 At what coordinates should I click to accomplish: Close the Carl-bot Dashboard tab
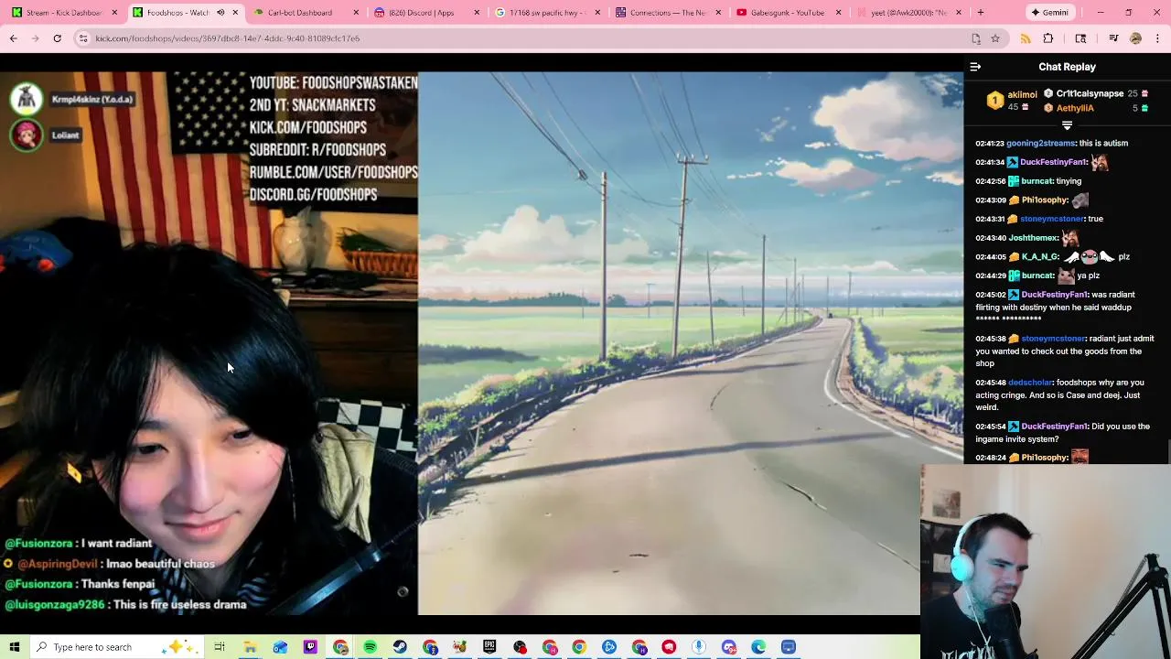tap(356, 13)
